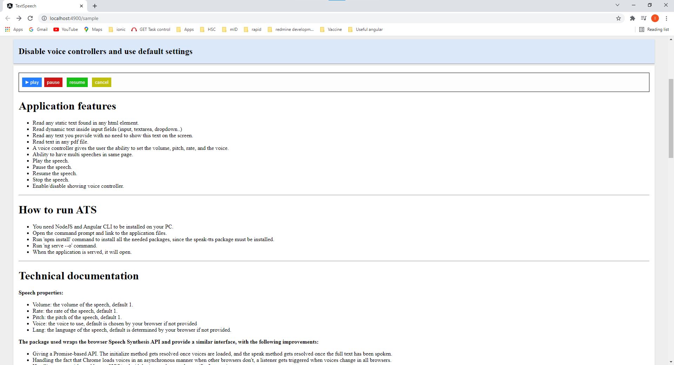Open the Chrome three-dot menu
This screenshot has height=365, width=674.
pyautogui.click(x=666, y=18)
